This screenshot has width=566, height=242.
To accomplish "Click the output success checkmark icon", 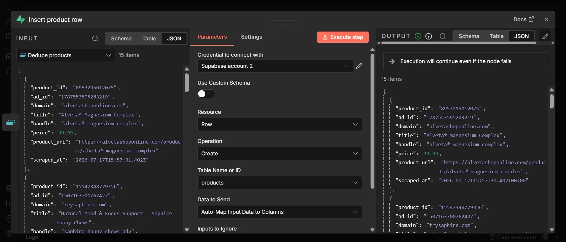I will (418, 36).
